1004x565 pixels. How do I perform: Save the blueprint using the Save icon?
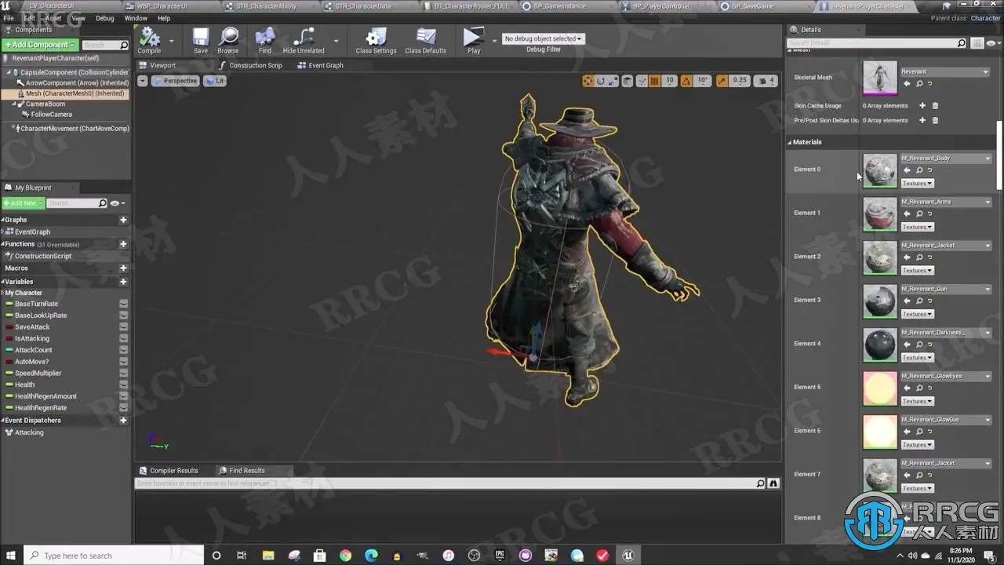201,40
